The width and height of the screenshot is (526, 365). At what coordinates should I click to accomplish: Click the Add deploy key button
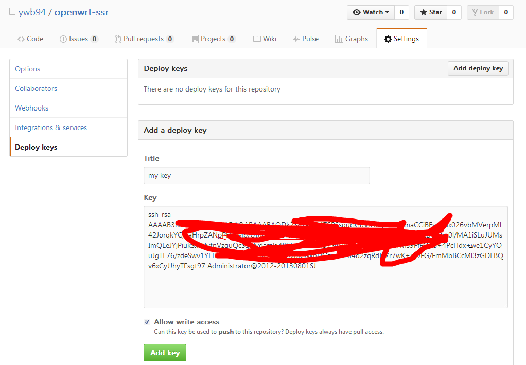[x=478, y=68]
